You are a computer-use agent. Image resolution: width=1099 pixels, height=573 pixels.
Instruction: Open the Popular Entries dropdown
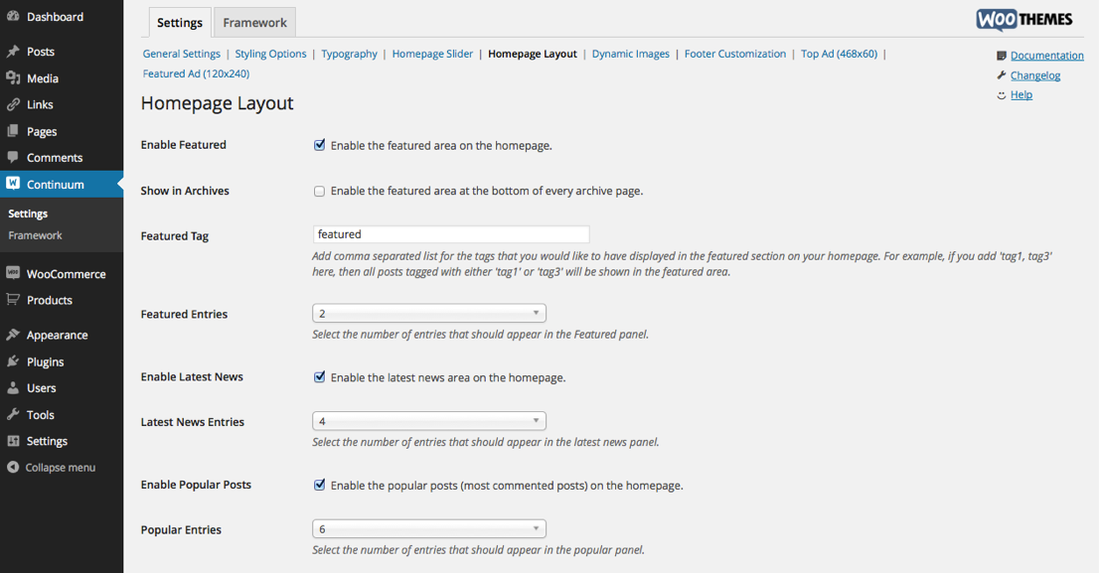click(429, 529)
